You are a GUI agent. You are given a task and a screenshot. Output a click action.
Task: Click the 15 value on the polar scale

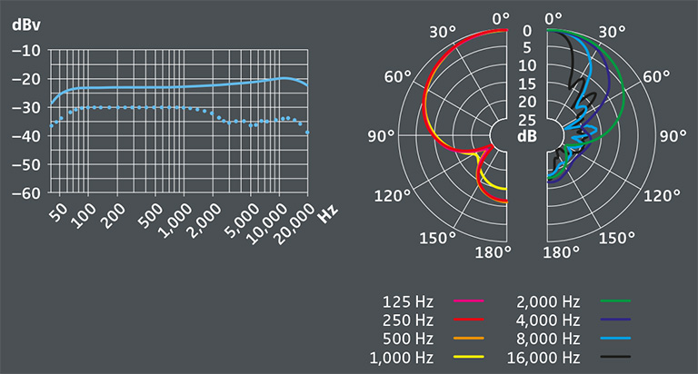526,84
